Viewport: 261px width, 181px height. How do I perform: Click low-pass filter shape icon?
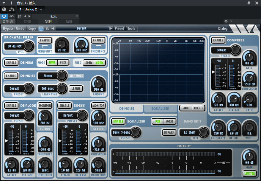coord(98,47)
